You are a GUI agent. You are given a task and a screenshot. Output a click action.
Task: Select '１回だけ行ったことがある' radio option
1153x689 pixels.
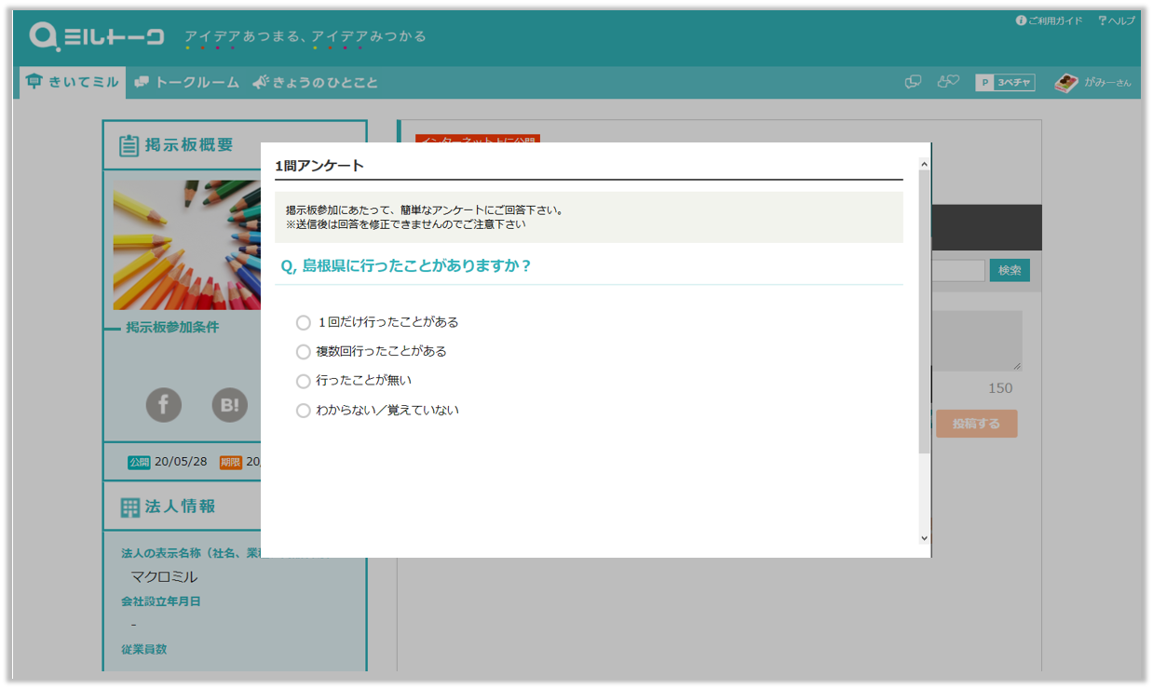pyautogui.click(x=303, y=322)
